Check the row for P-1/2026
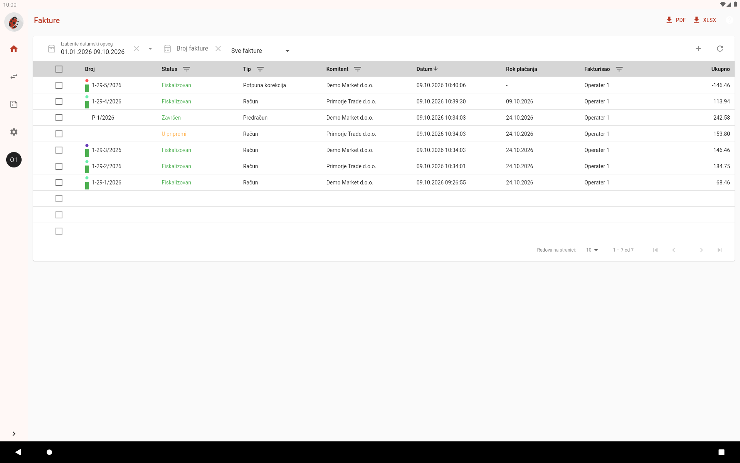The image size is (740, 463). coord(59,118)
